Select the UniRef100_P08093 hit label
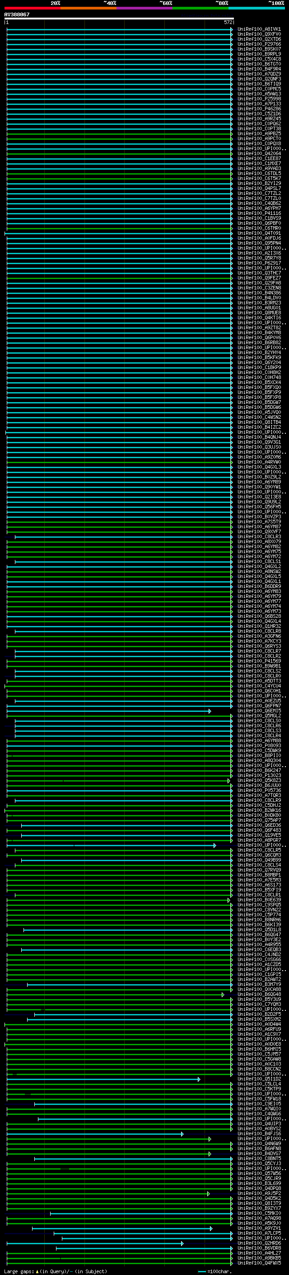The image size is (289, 1275). (x=259, y=745)
